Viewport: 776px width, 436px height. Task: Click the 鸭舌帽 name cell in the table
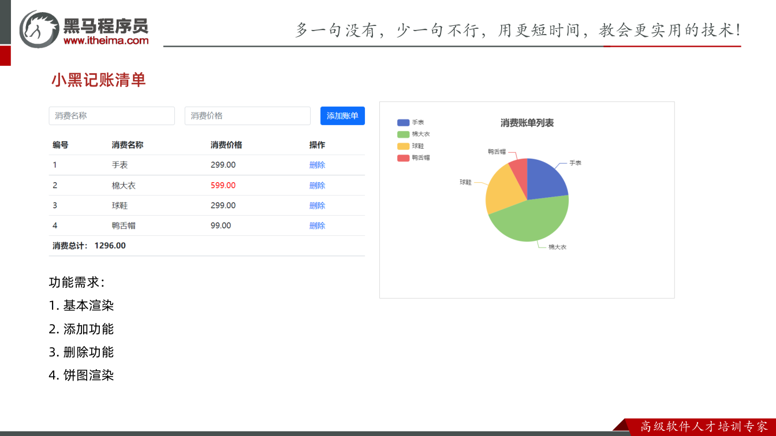tap(124, 225)
